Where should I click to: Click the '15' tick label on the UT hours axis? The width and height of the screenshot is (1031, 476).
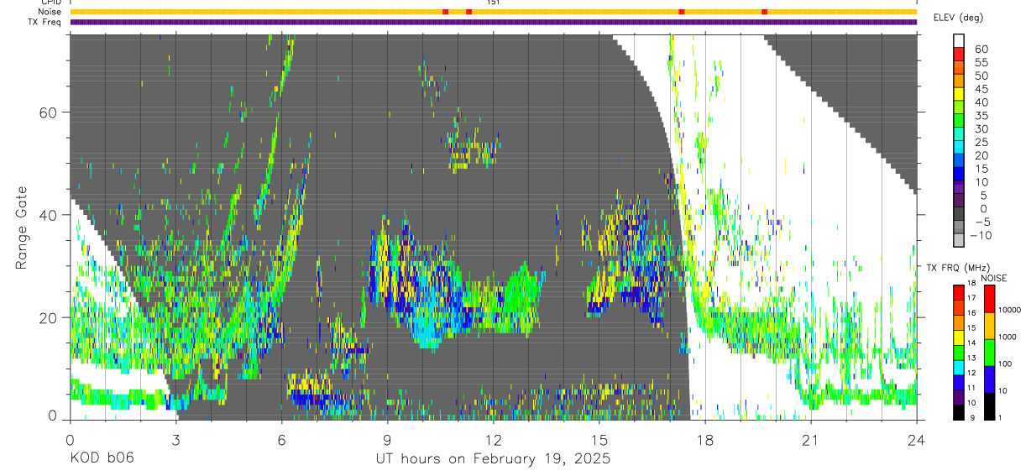point(599,440)
